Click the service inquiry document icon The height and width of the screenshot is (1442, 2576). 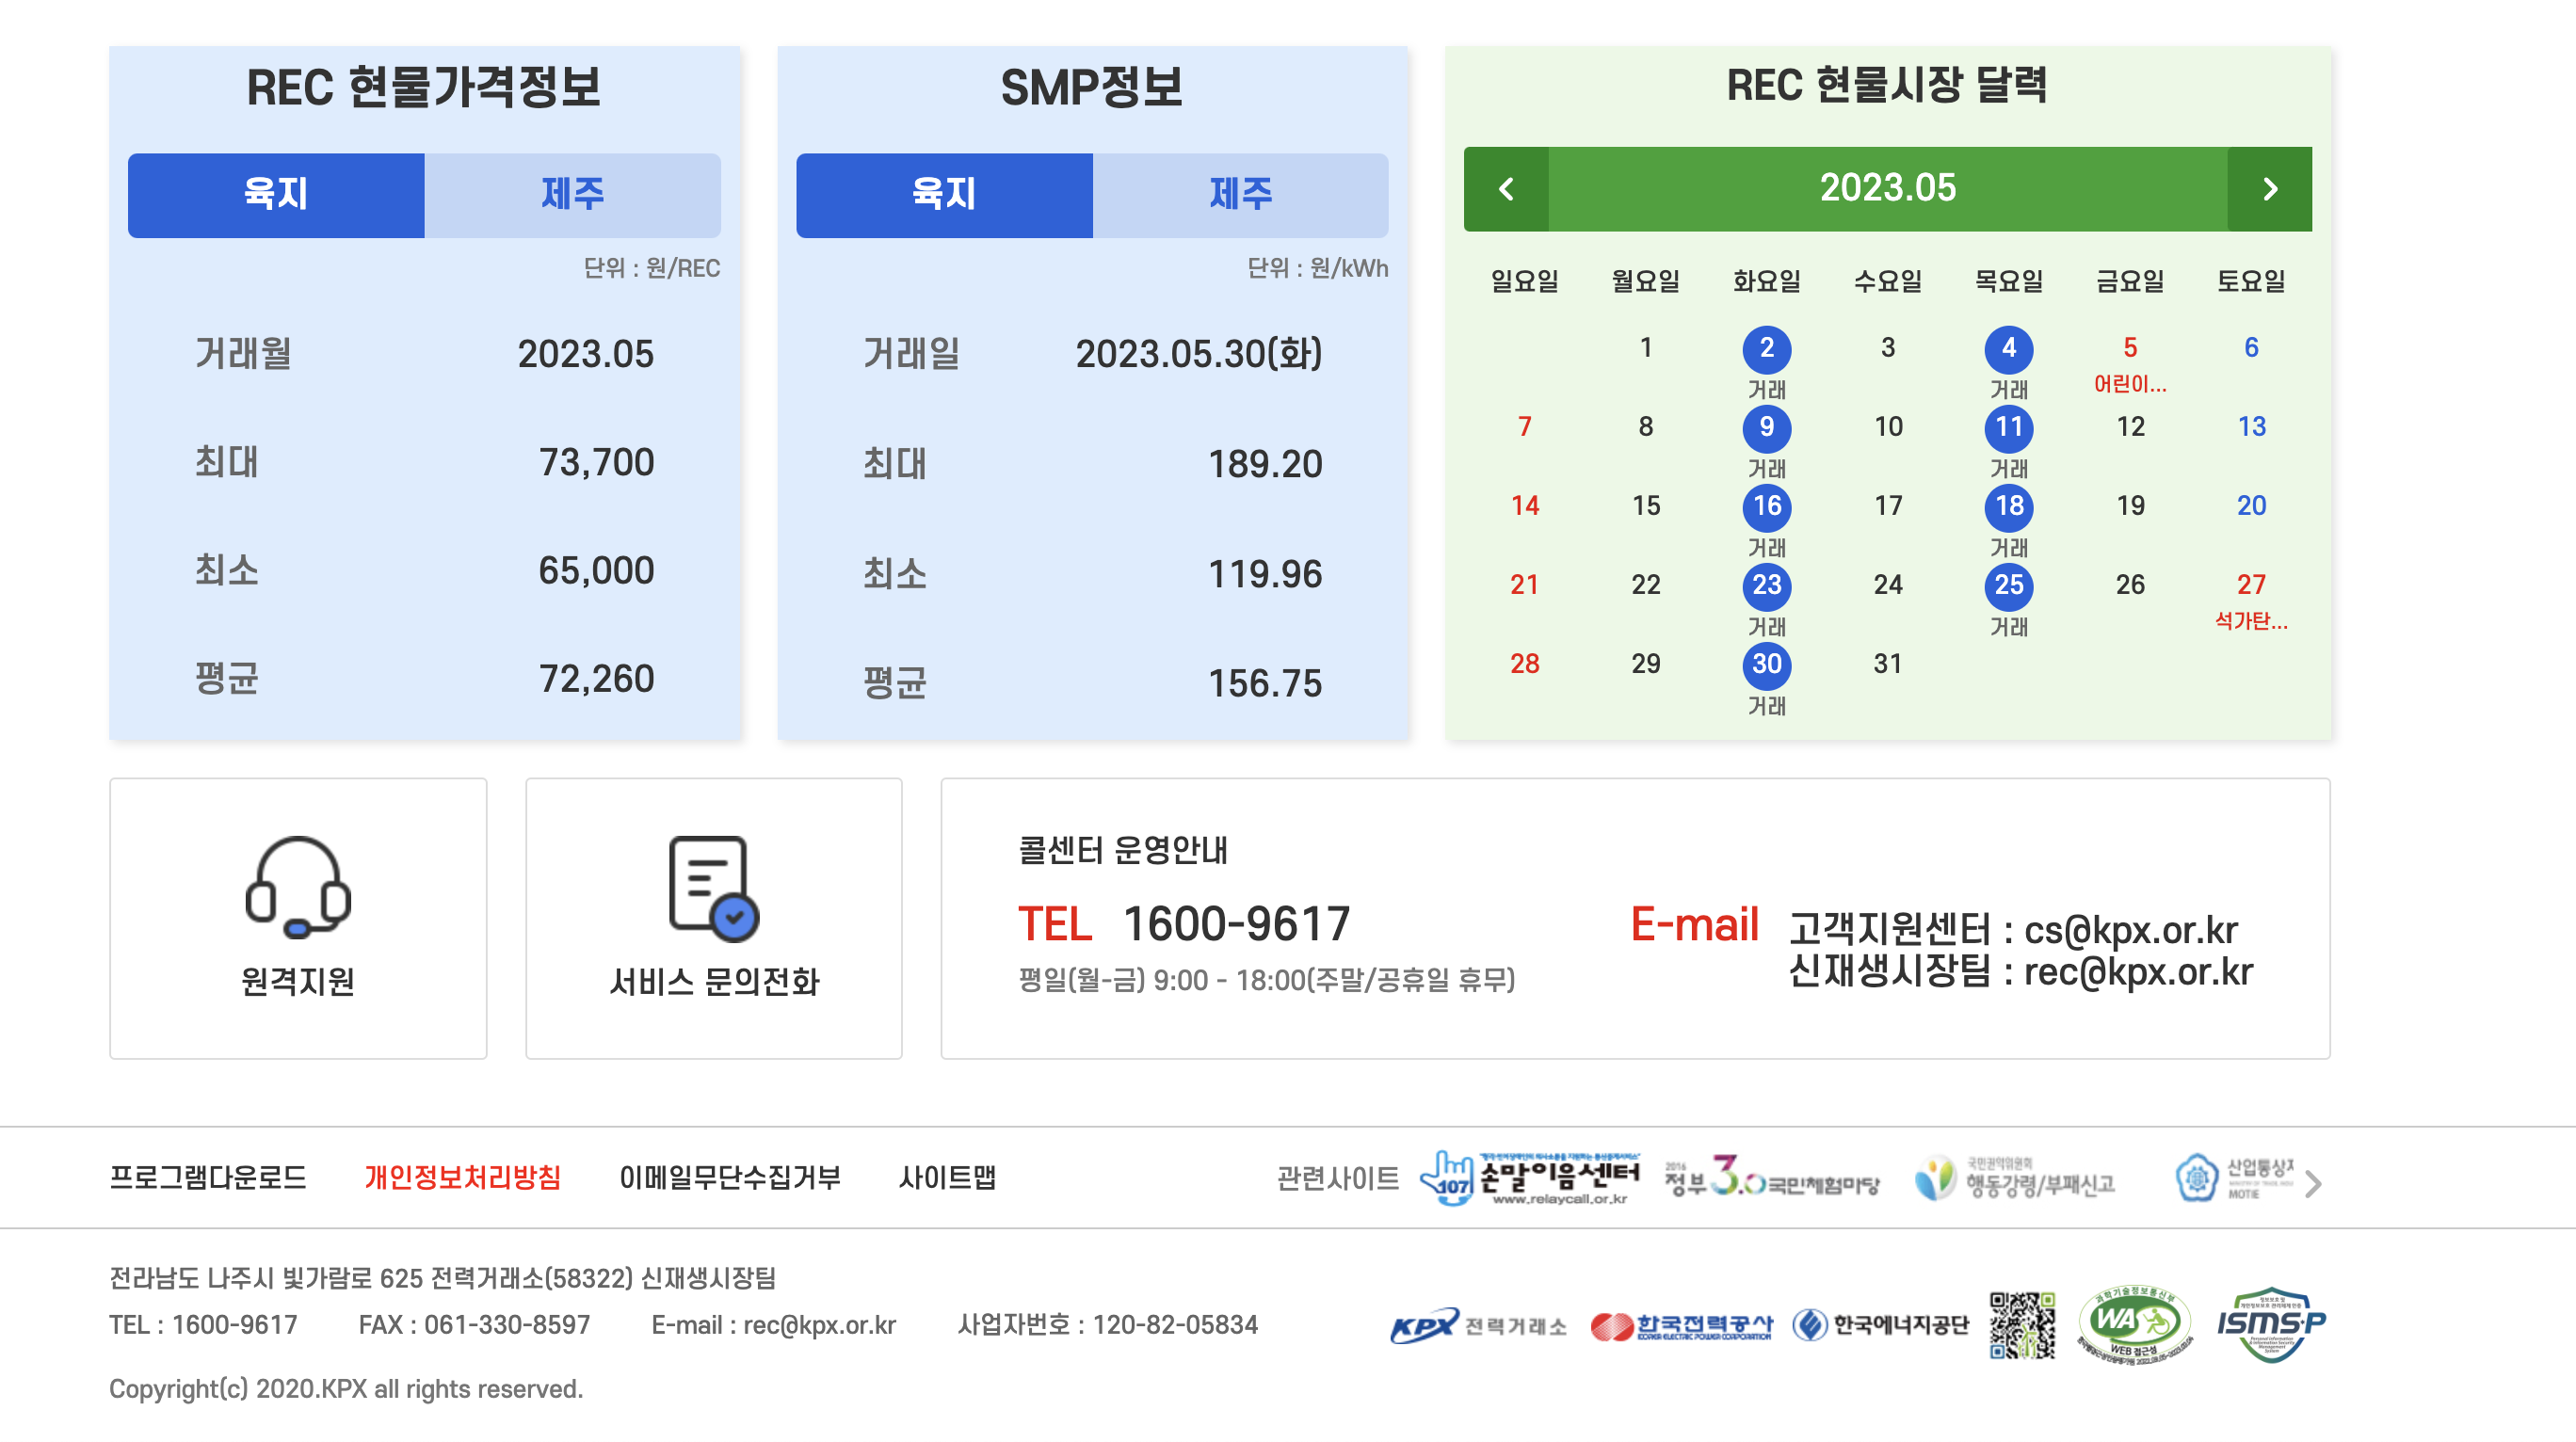click(713, 888)
